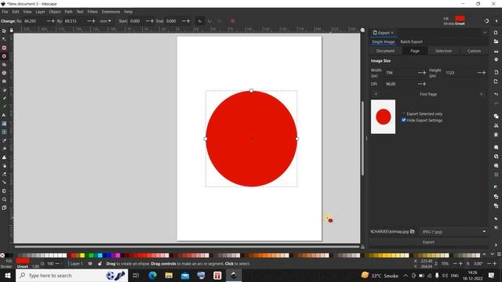This screenshot has width=502, height=282.
Task: Toggle Layer 1 lock icon
Action: pyautogui.click(x=100, y=264)
